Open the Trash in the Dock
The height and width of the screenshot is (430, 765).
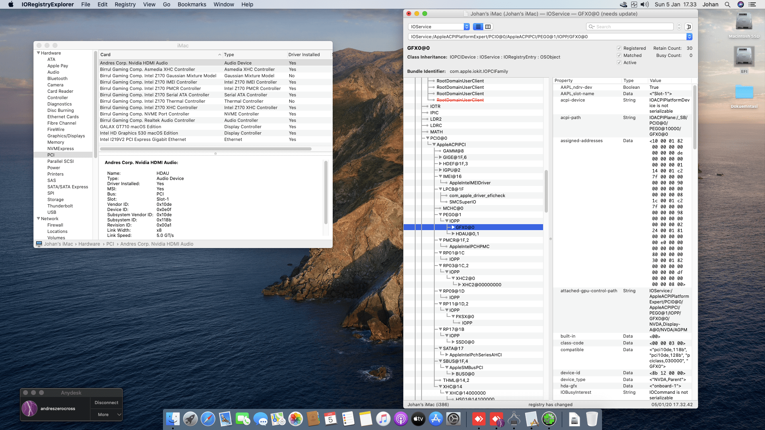[592, 419]
